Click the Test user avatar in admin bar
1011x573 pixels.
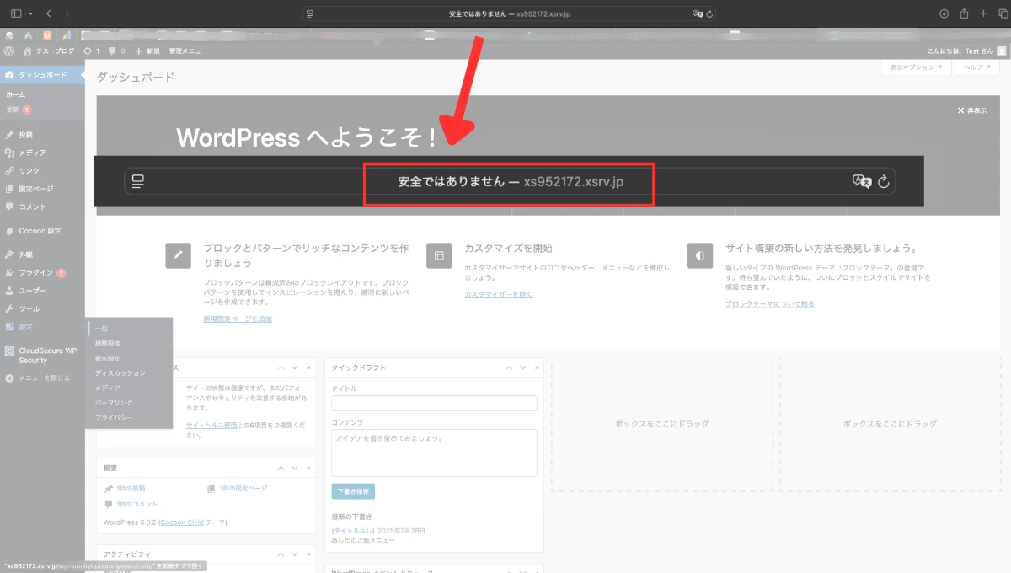(x=1001, y=51)
